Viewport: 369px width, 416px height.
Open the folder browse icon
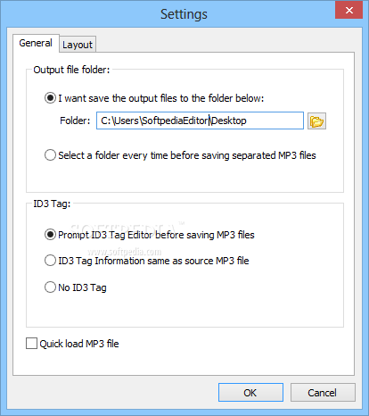[316, 121]
